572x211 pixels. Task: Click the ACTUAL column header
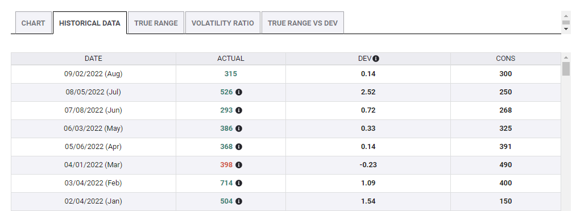(x=230, y=59)
